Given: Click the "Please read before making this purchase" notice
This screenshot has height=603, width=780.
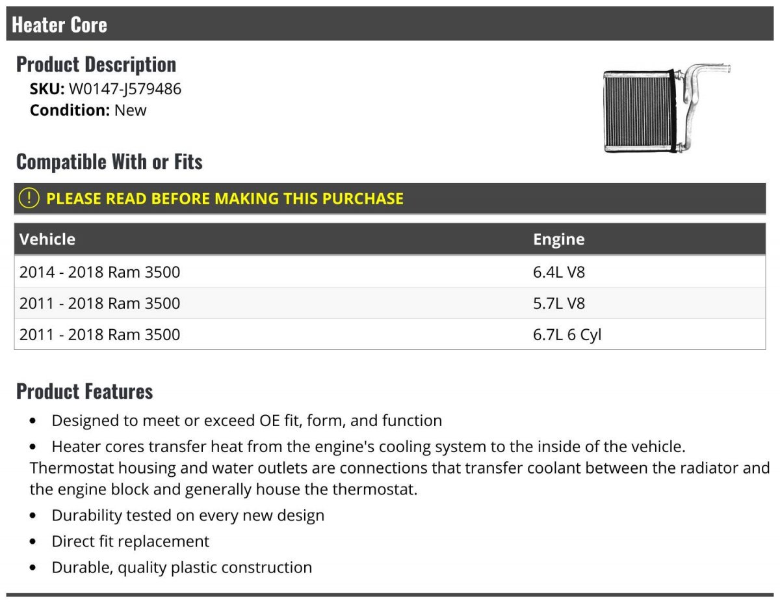Looking at the screenshot, I should (225, 198).
